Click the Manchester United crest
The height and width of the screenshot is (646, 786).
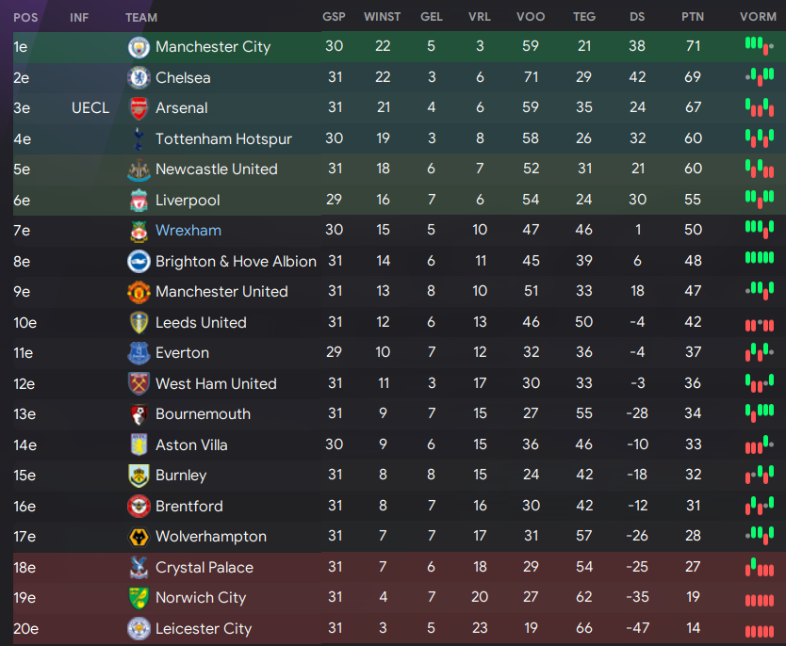[x=139, y=291]
